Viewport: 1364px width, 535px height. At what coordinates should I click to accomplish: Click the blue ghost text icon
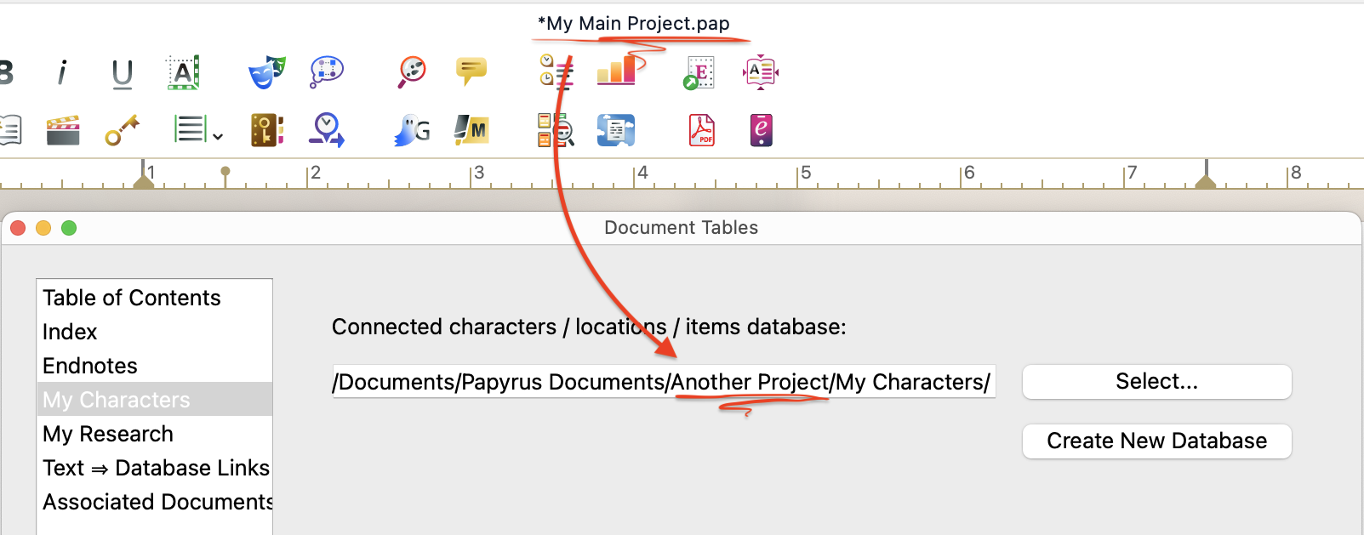(x=413, y=131)
